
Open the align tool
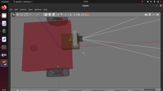pyautogui.click(x=79, y=15)
